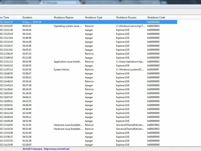
Task: Click code 0x80010002 in the 00:51:46 row
Action: pos(153,129)
